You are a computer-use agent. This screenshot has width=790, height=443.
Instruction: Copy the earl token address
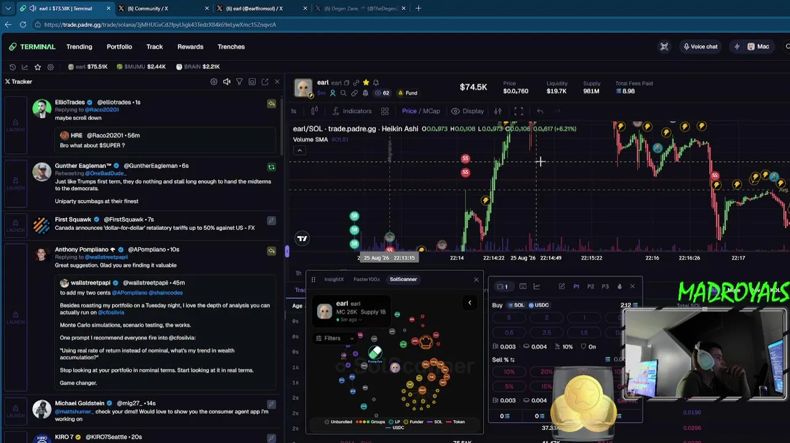[347, 83]
